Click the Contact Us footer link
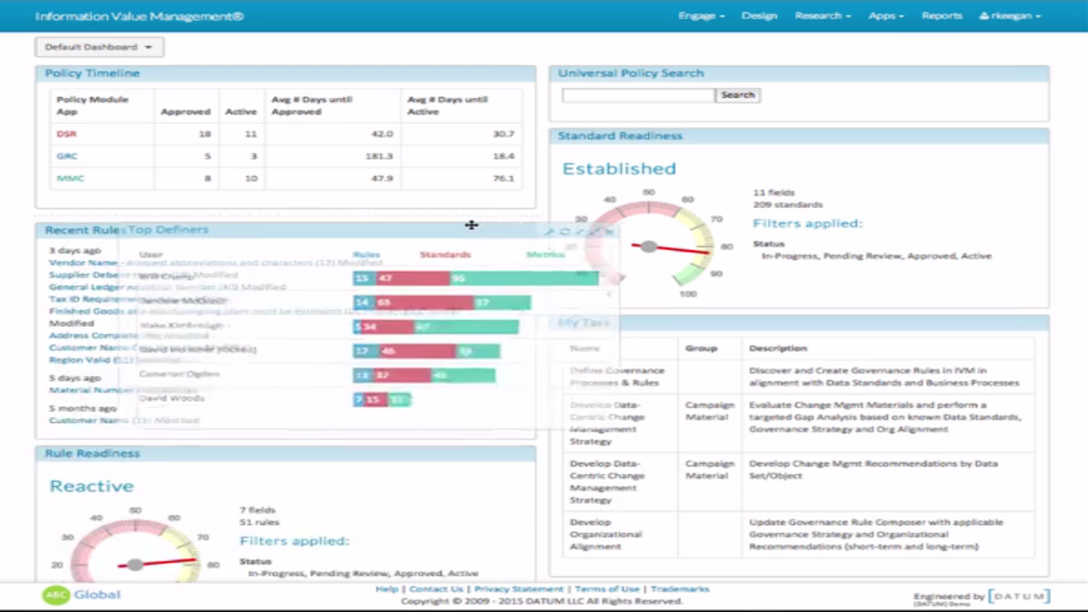Screen dimensions: 1088x612 click(436, 589)
